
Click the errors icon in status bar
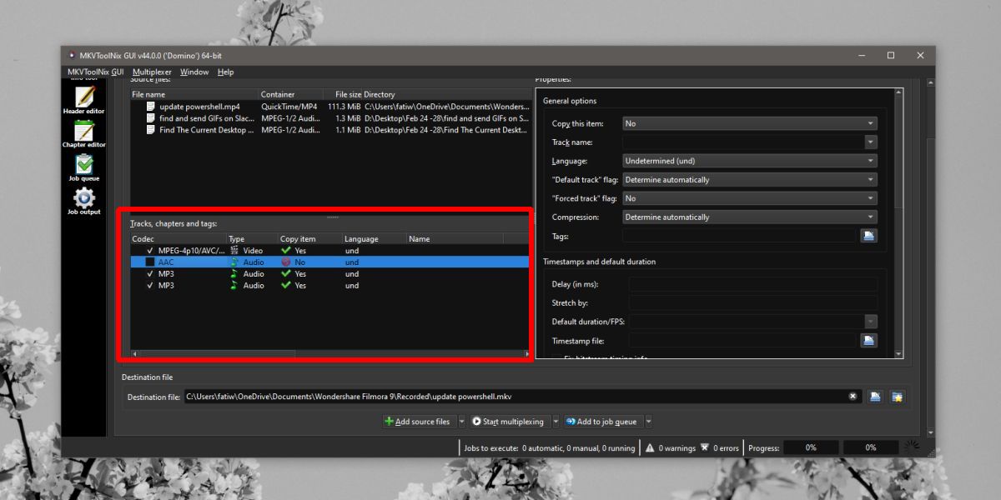coord(705,447)
